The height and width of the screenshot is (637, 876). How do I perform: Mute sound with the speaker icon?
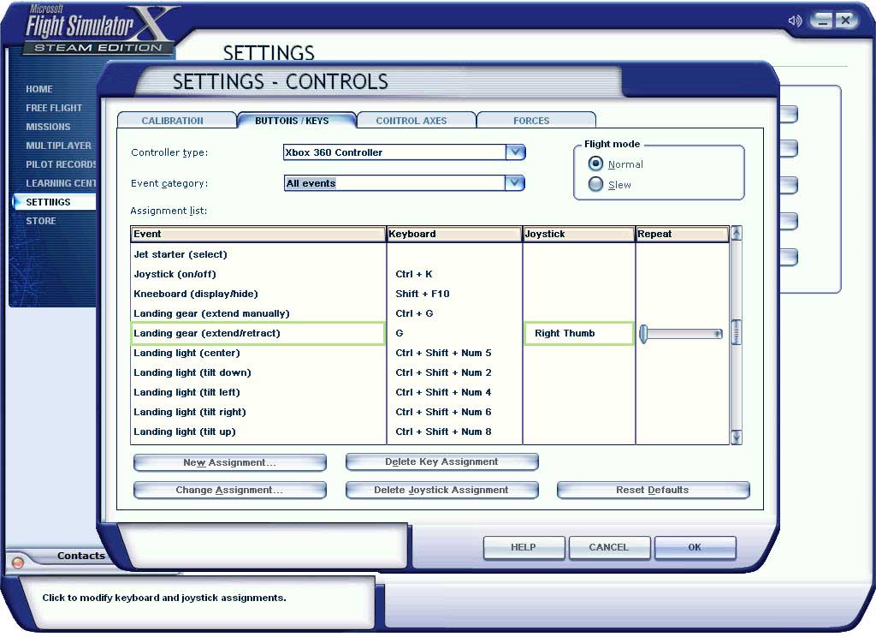coord(795,21)
